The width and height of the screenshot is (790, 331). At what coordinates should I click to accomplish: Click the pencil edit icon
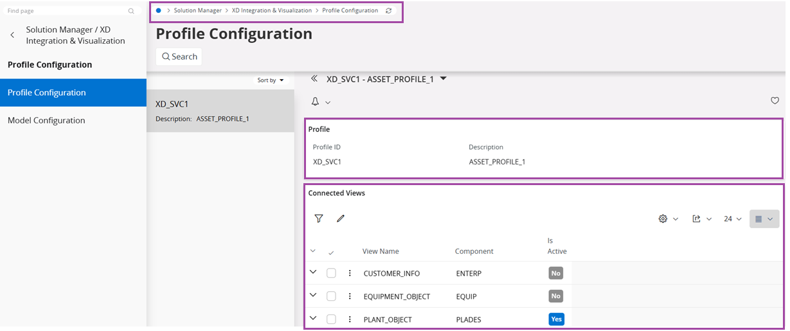[x=341, y=219]
